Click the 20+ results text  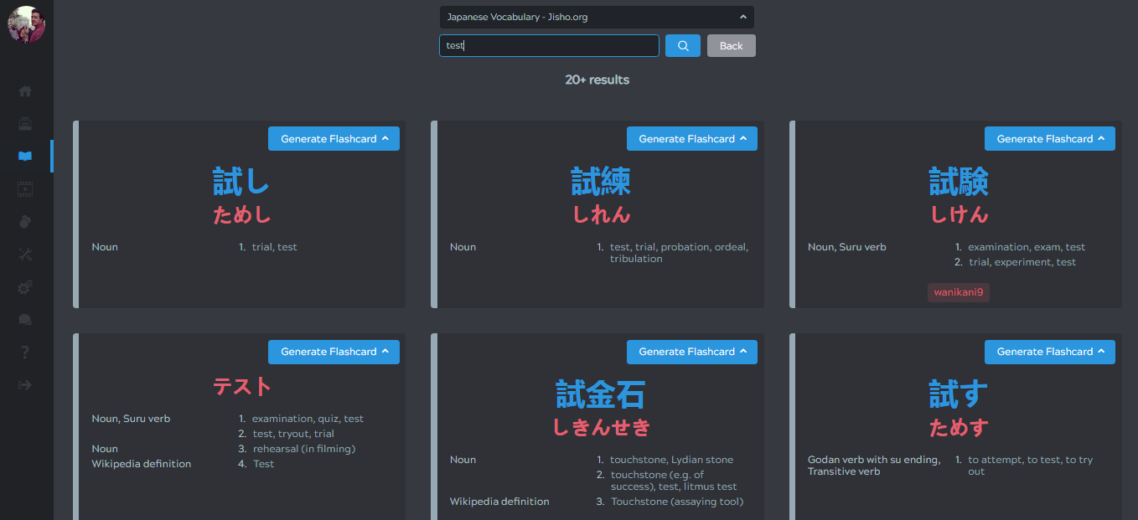coord(597,80)
